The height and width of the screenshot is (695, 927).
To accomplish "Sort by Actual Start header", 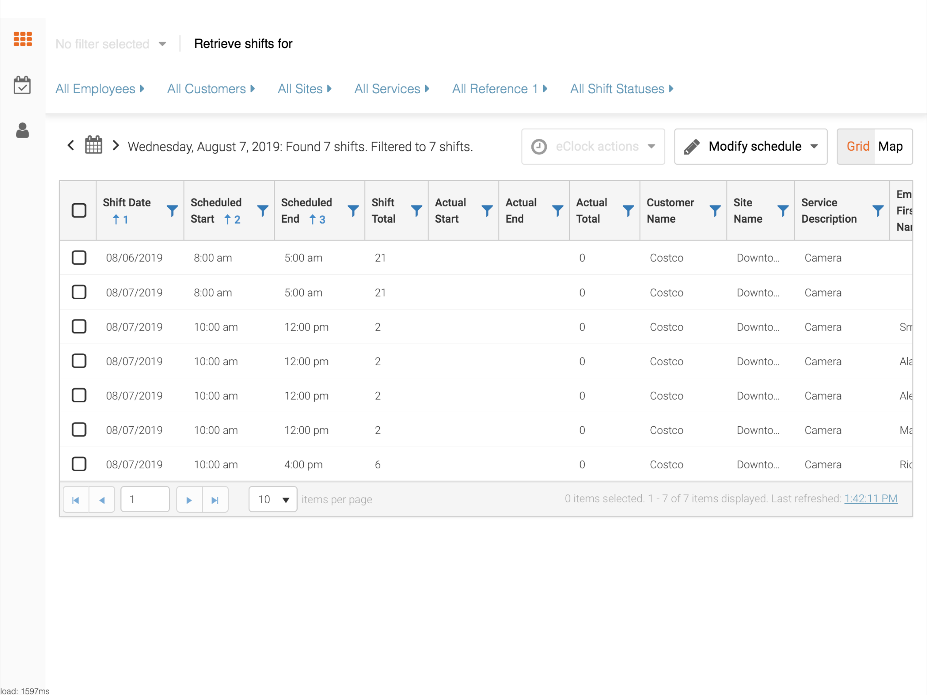I will click(450, 210).
